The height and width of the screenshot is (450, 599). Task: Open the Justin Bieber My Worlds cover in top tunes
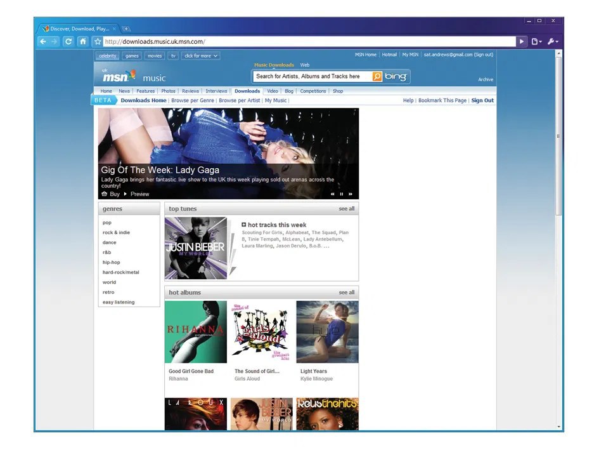(x=196, y=248)
